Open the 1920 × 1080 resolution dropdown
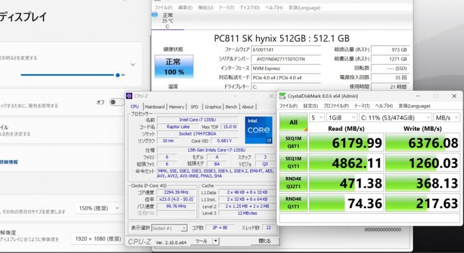This screenshot has width=464, height=253. 98,239
